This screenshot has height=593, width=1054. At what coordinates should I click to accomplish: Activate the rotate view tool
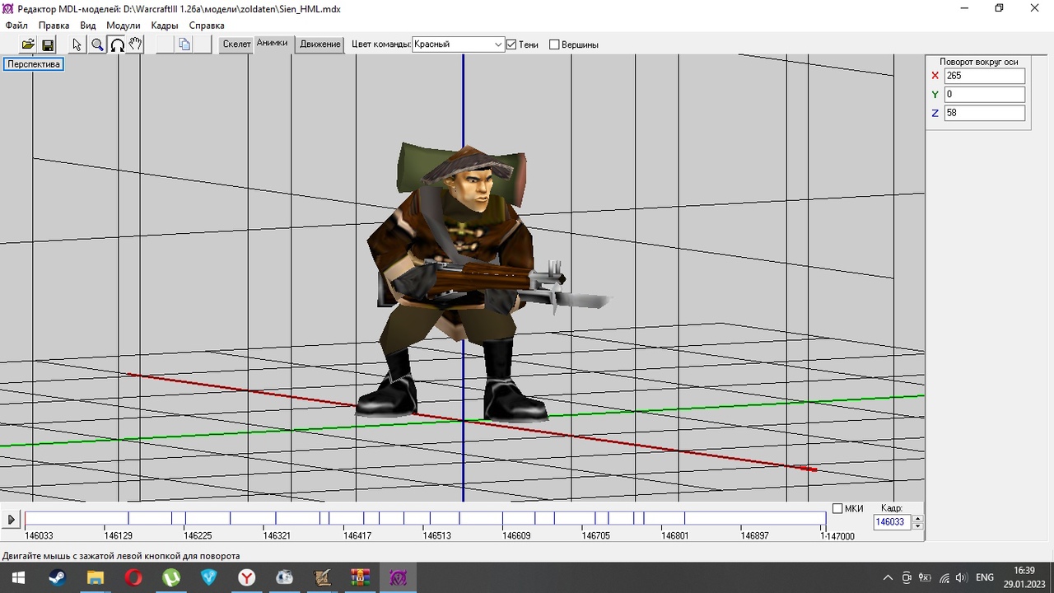point(117,44)
